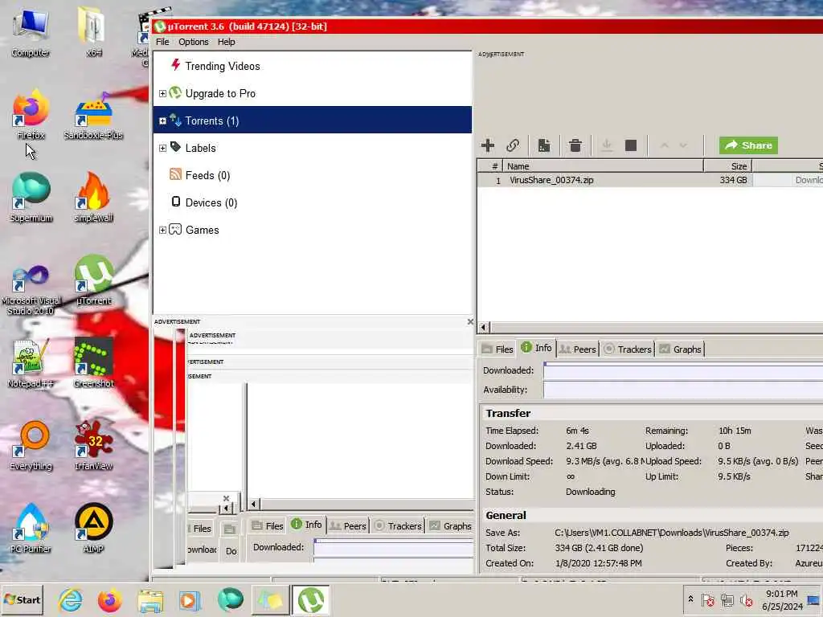The width and height of the screenshot is (823, 617).
Task: Open Notepad++ desktop shortcut
Action: click(31, 363)
